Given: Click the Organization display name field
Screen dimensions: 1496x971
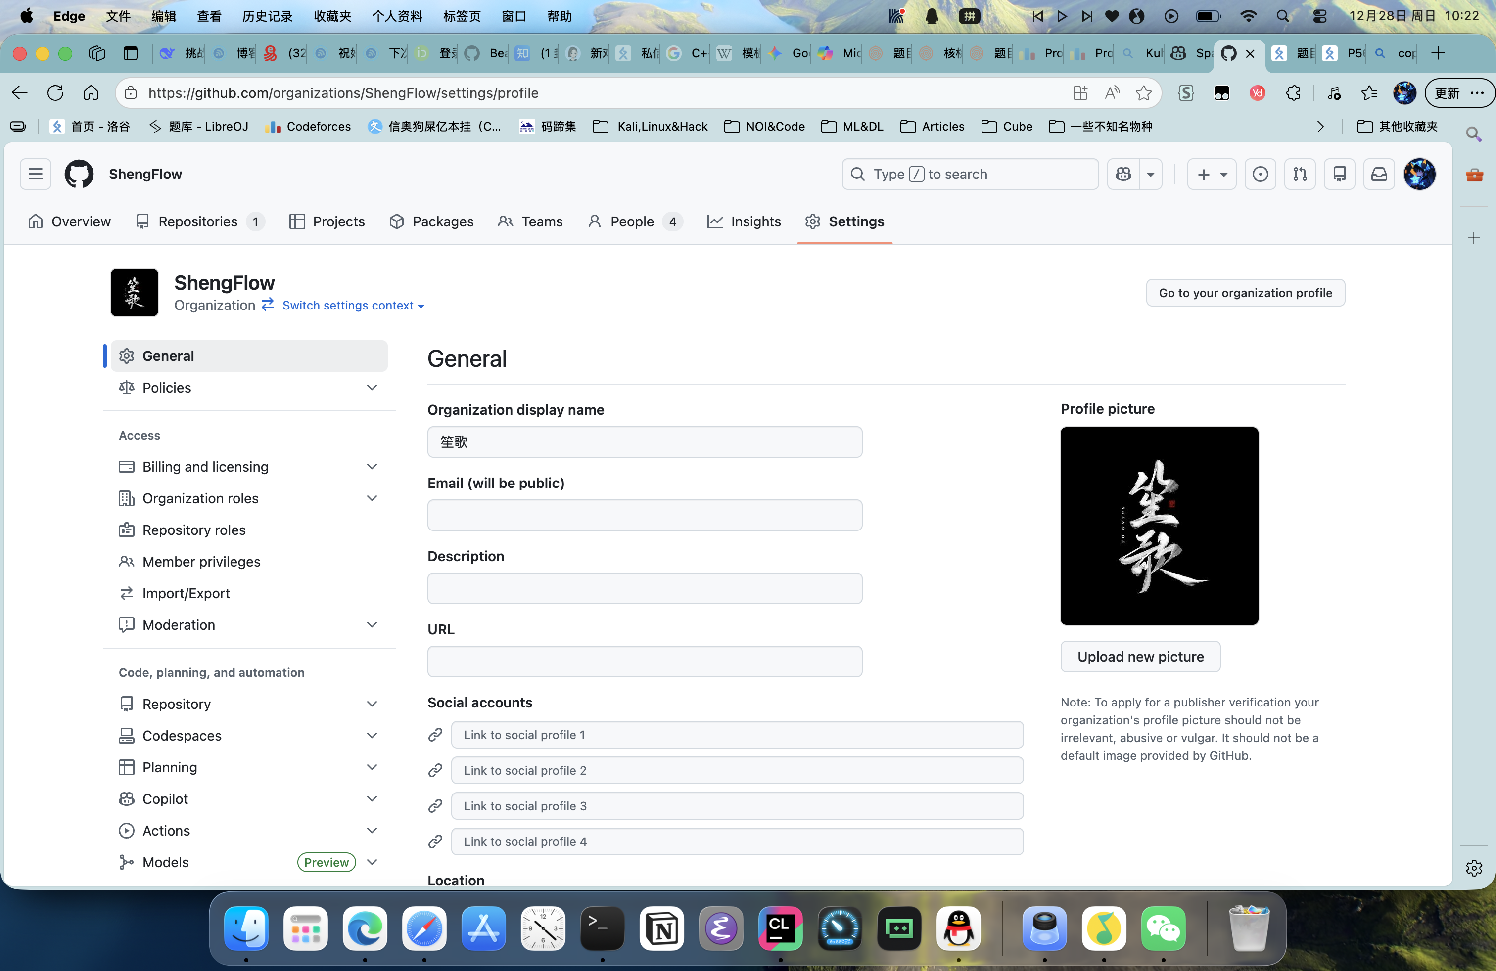Looking at the screenshot, I should tap(644, 442).
